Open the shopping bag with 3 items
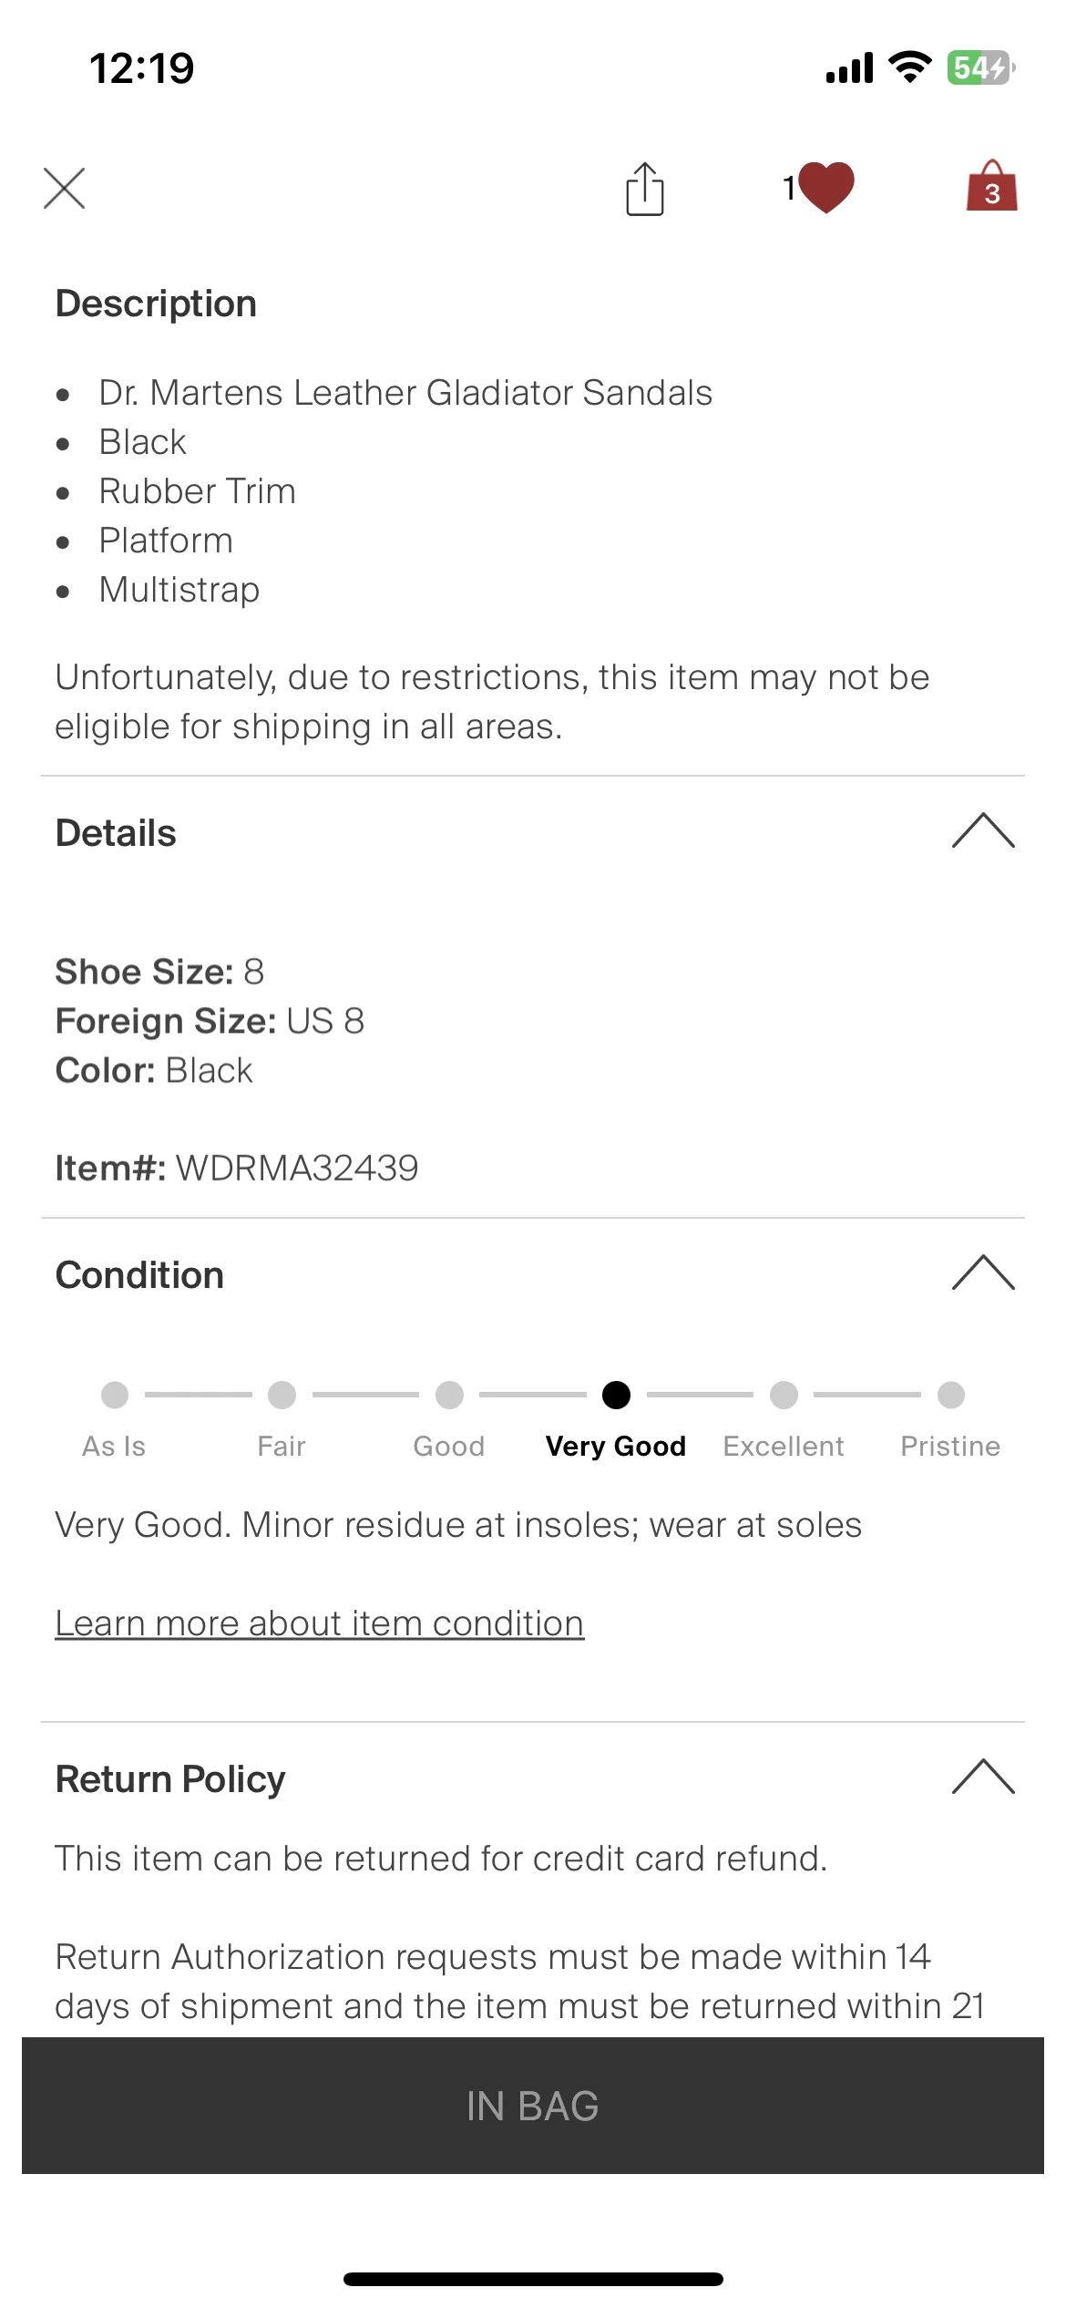1066x2308 pixels. coord(991,186)
